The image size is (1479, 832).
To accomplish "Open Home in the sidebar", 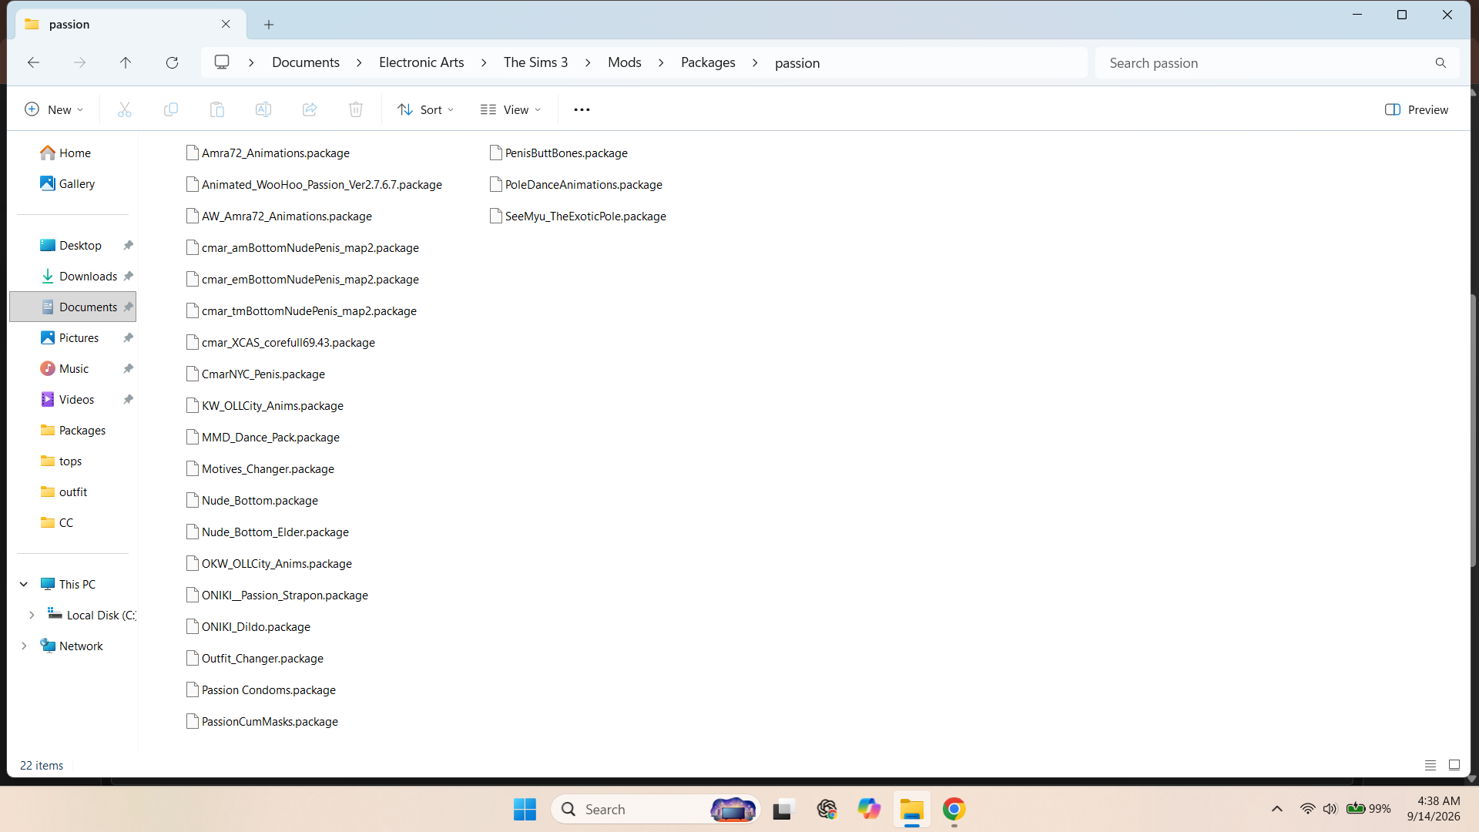I will [x=75, y=153].
